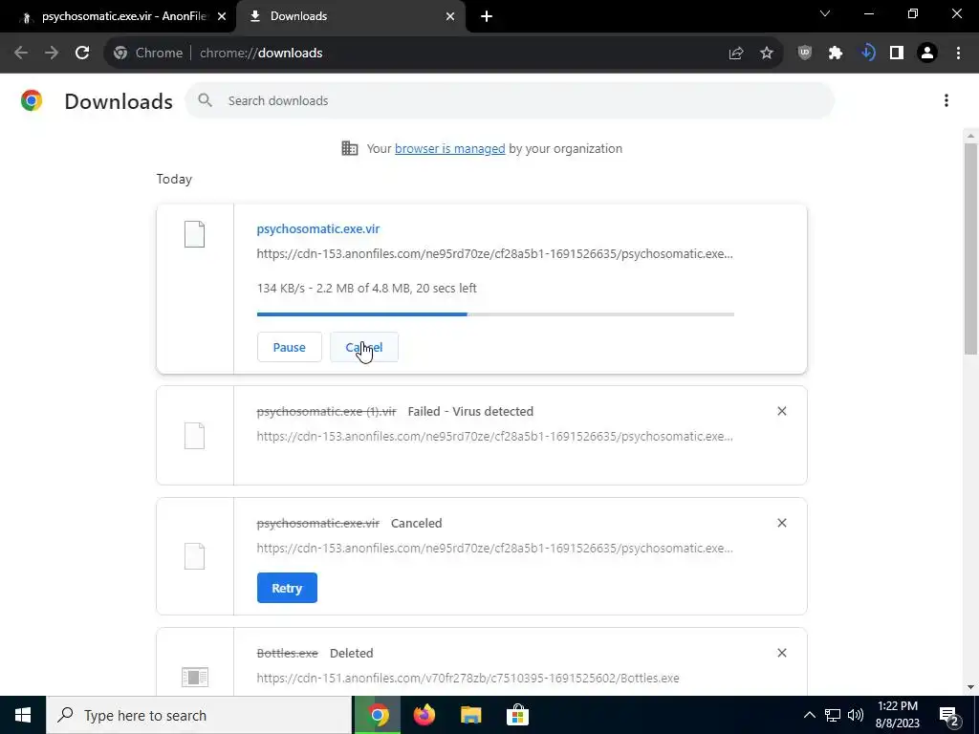Bookmark this page with the star icon
This screenshot has height=734, width=979.
[767, 54]
